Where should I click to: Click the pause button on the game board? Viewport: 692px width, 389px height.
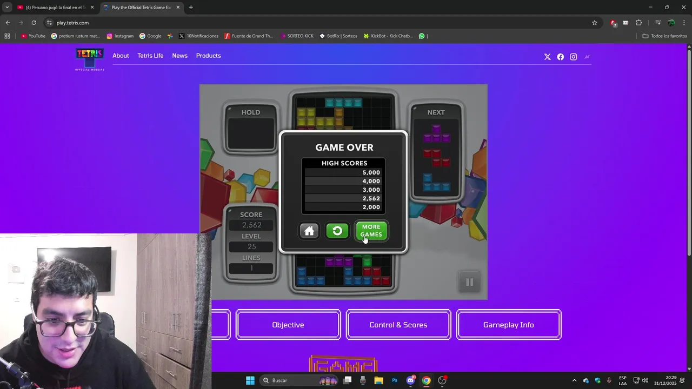click(469, 282)
